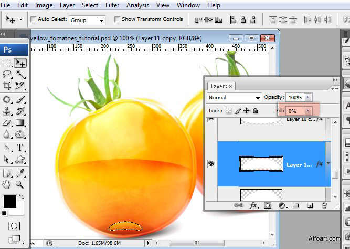Image resolution: width=350 pixels, height=249 pixels.
Task: Open the Filter menu
Action: [112, 5]
